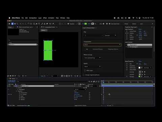Image resolution: width=162 pixels, height=122 pixels.
Task: Click the stroke color eyedropper icon
Action: [x=142, y=68]
